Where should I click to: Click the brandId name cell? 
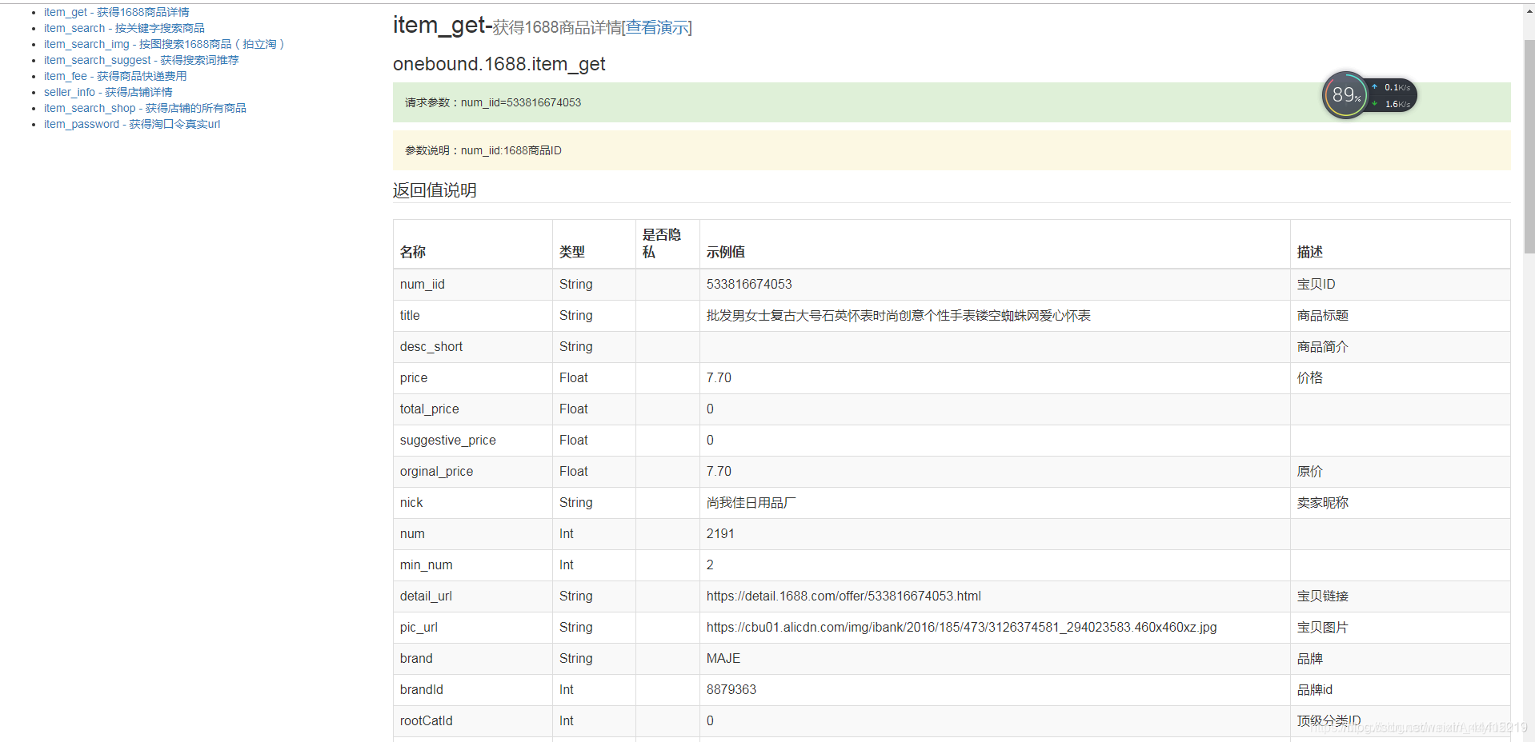(x=473, y=690)
